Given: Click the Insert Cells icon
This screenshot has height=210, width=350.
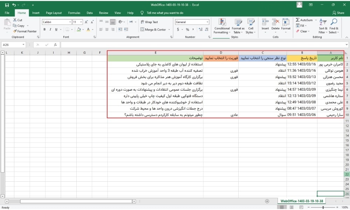Looking at the screenshot, I should [265, 24].
